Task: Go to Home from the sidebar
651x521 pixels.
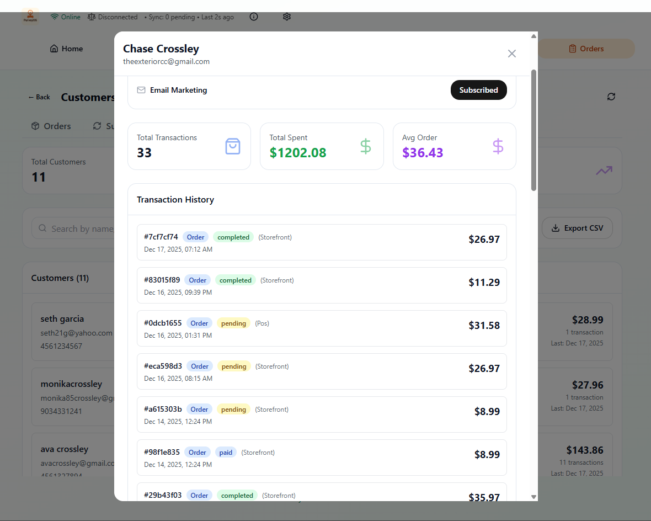Action: click(66, 49)
